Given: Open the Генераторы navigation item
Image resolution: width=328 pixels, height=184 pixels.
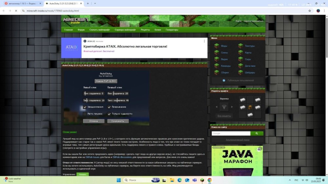Looking at the screenshot, I should [x=172, y=30].
